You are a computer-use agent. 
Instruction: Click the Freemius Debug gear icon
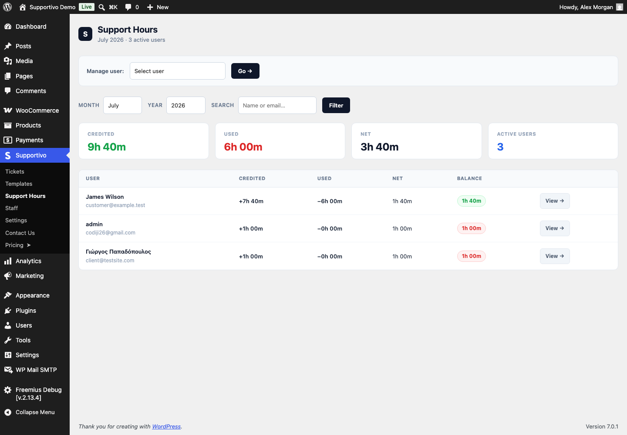pos(8,390)
